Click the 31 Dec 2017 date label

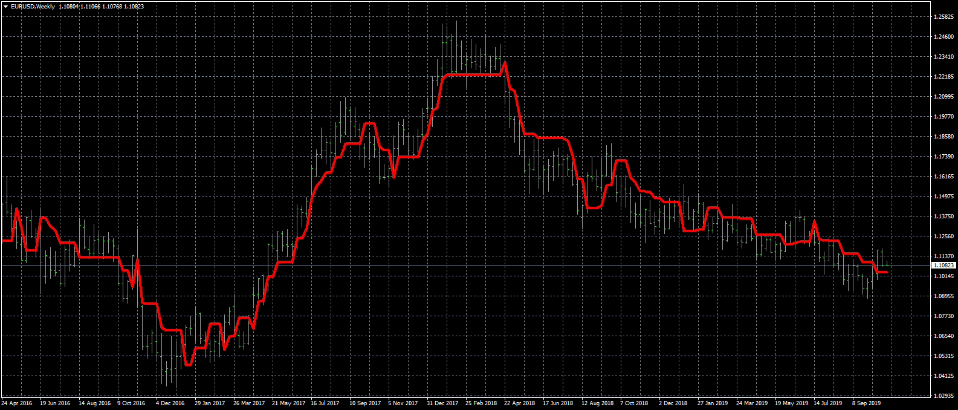tap(442, 403)
